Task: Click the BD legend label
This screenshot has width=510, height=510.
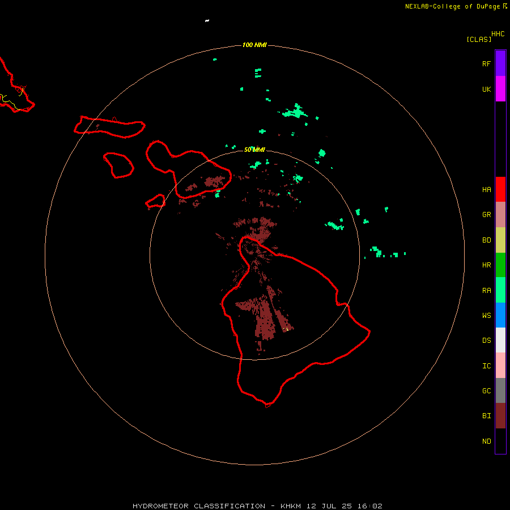Action: click(x=486, y=240)
